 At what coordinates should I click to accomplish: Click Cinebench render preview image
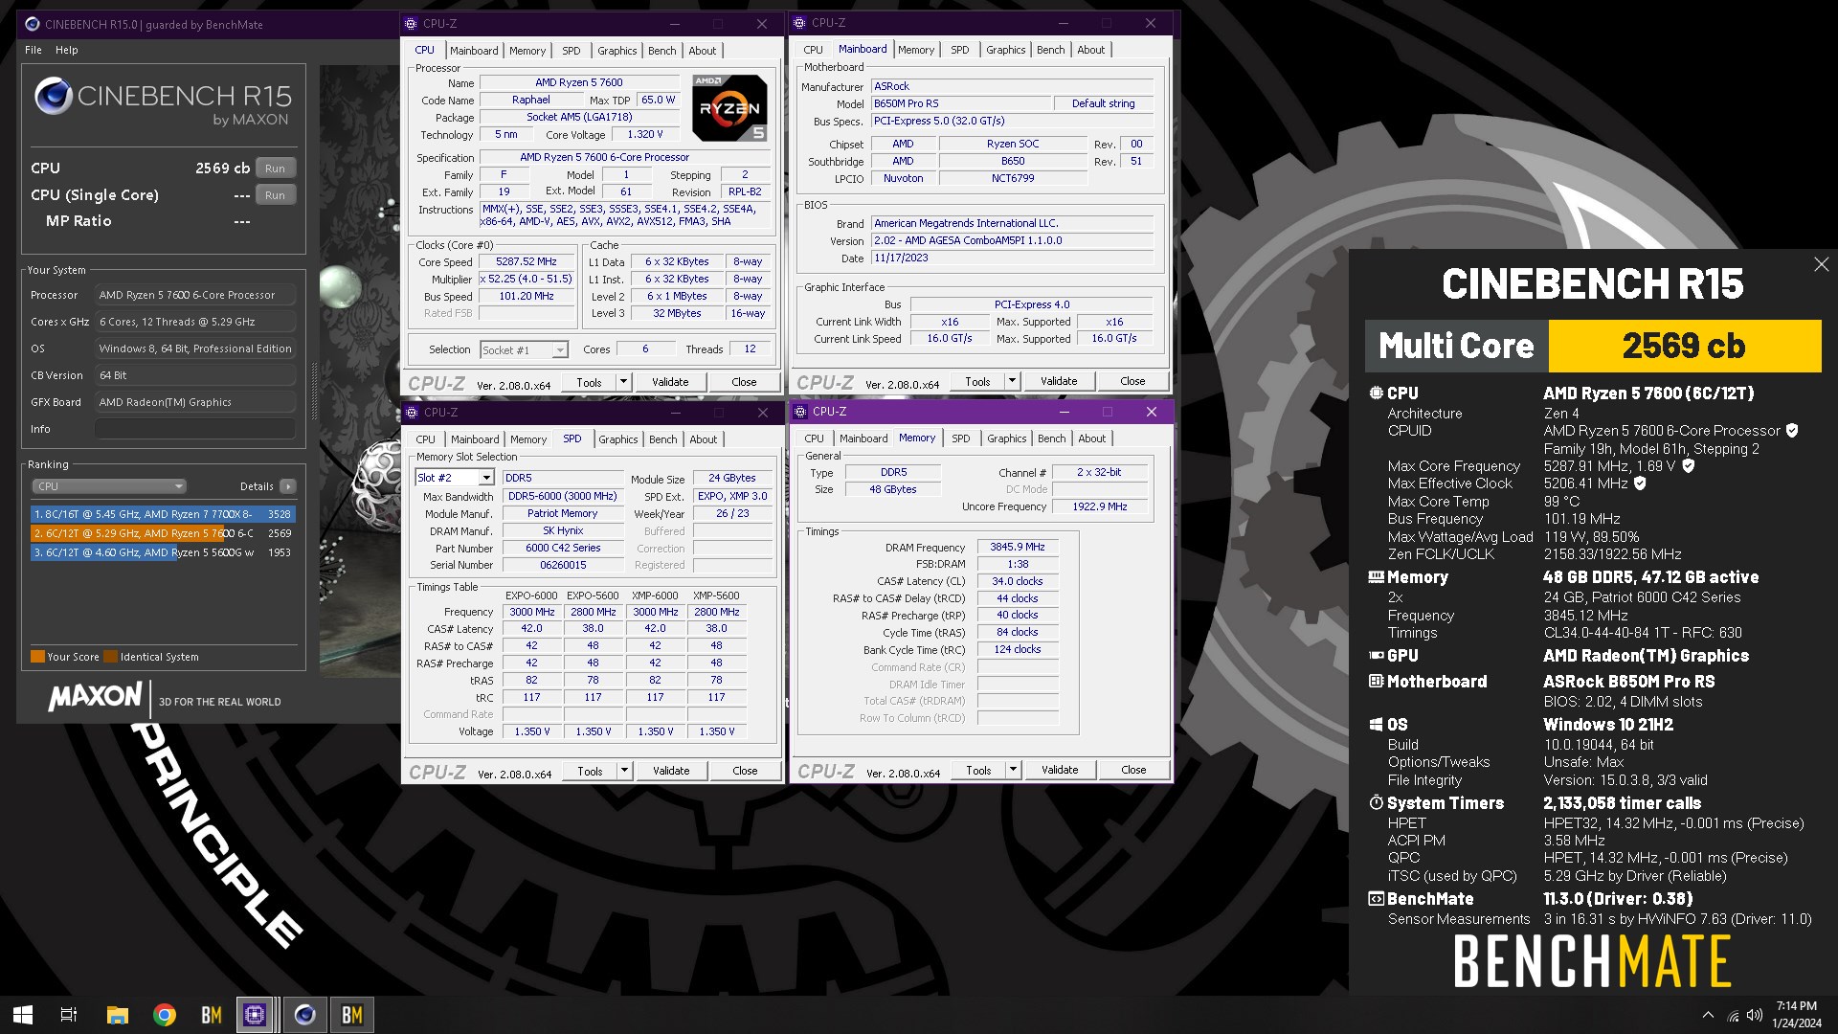(x=359, y=373)
